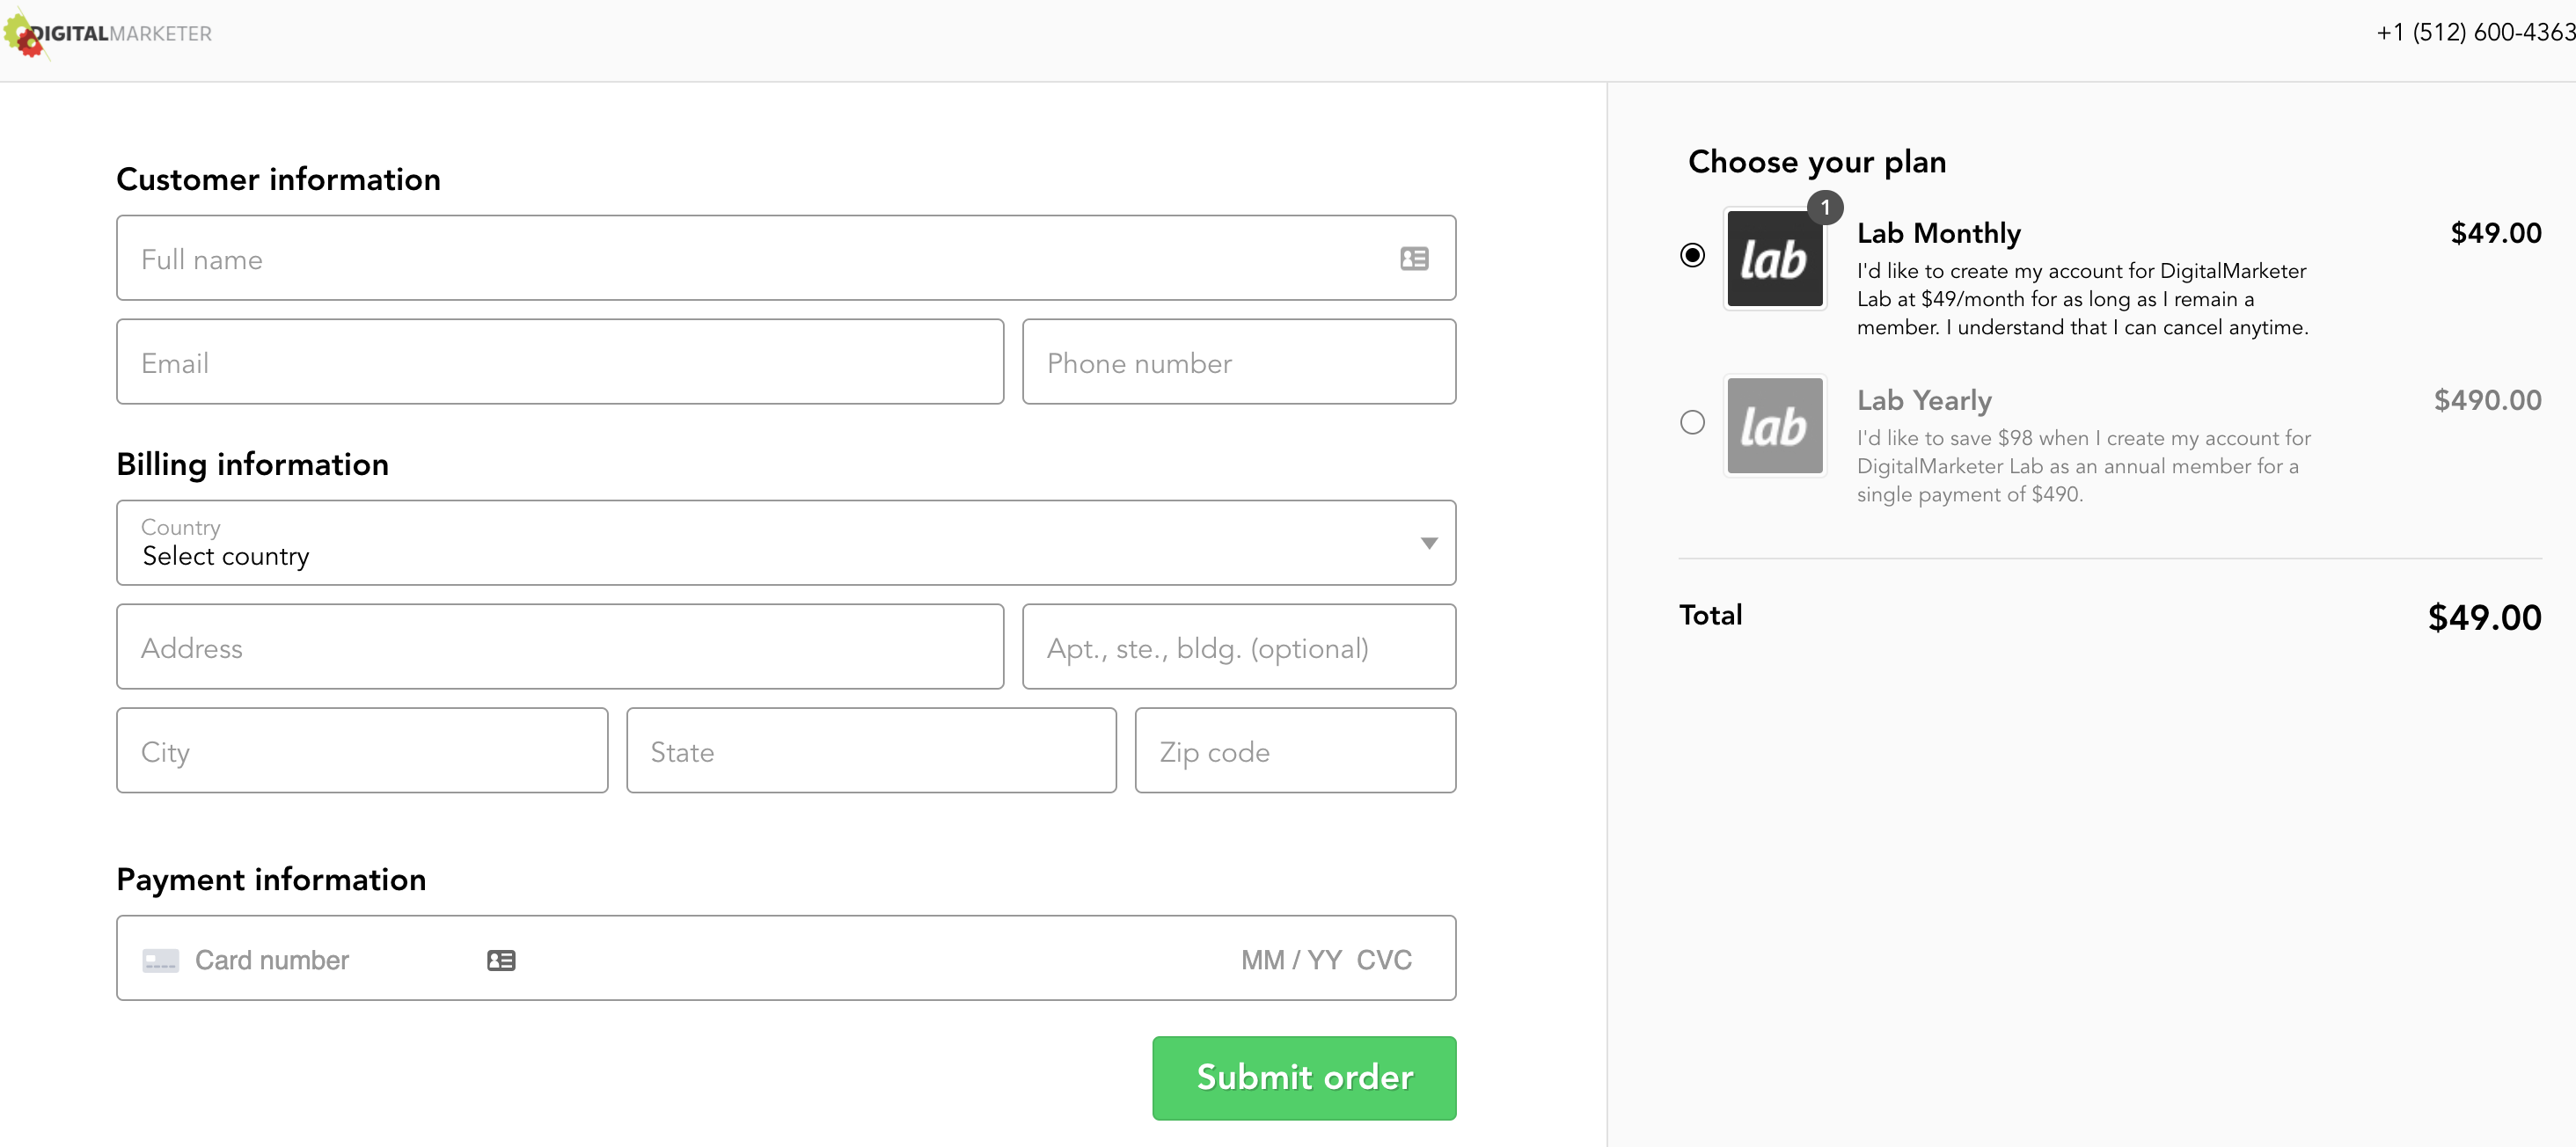Click the Lab Monthly product thumbnail
This screenshot has width=2576, height=1147.
click(1774, 258)
